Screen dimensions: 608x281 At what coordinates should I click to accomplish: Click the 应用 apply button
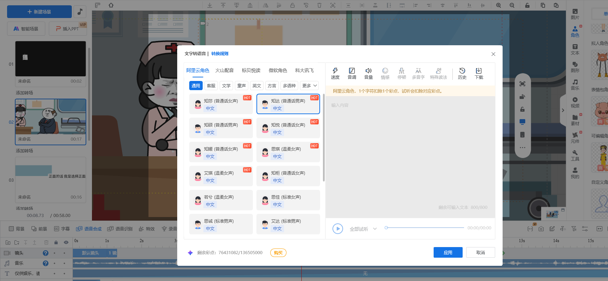pyautogui.click(x=448, y=252)
